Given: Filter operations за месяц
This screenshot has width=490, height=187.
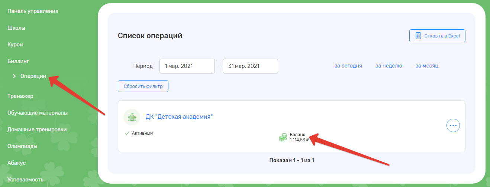Looking at the screenshot, I should [x=427, y=66].
